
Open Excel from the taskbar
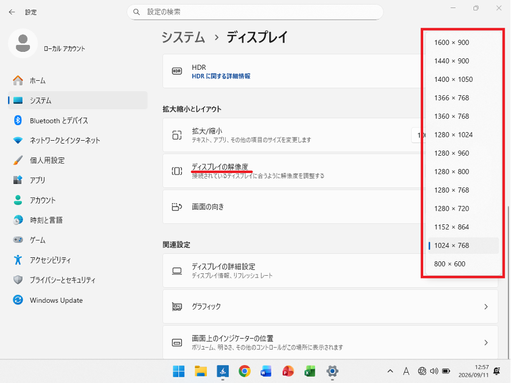310,371
